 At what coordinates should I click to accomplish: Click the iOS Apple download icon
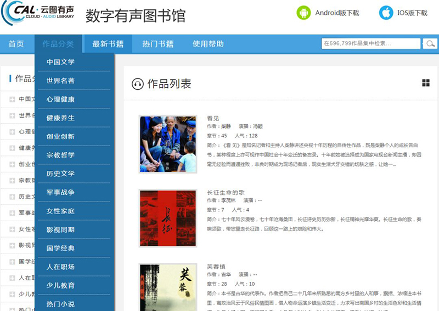pos(386,13)
